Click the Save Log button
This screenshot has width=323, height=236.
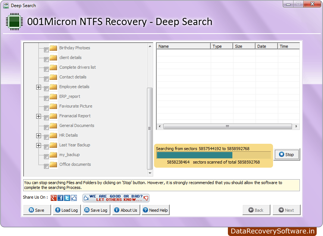click(96, 210)
